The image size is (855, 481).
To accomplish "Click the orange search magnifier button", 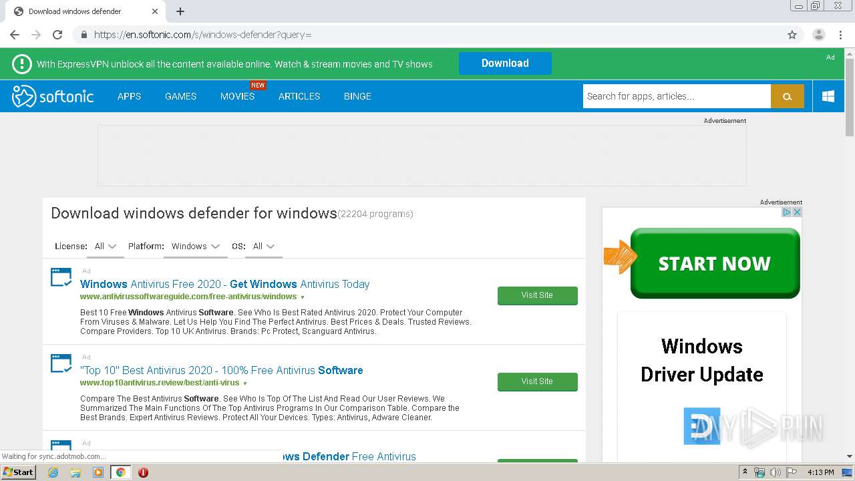I will click(x=788, y=96).
